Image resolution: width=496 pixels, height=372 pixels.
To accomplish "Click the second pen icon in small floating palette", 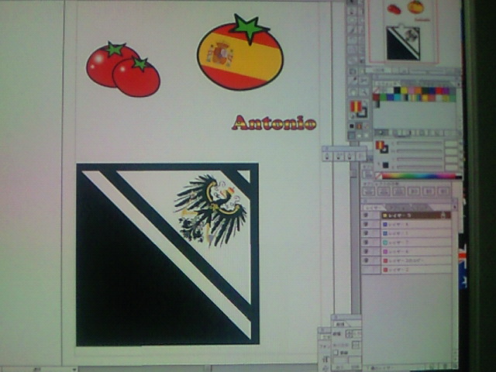I will tap(339, 157).
